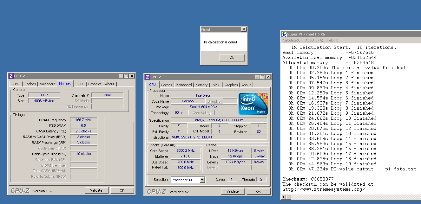Image resolution: width=421 pixels, height=204 pixels.
Task: Minimize the CPU-Z CPU window
Action: [257, 77]
